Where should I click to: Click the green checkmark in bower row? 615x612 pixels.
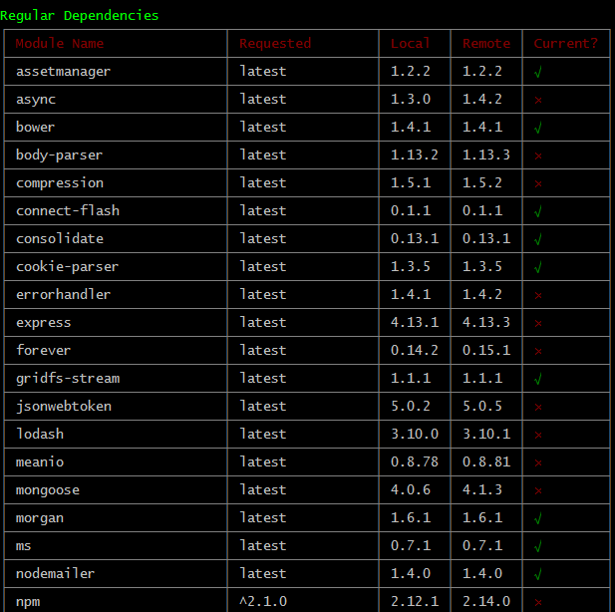tap(538, 128)
